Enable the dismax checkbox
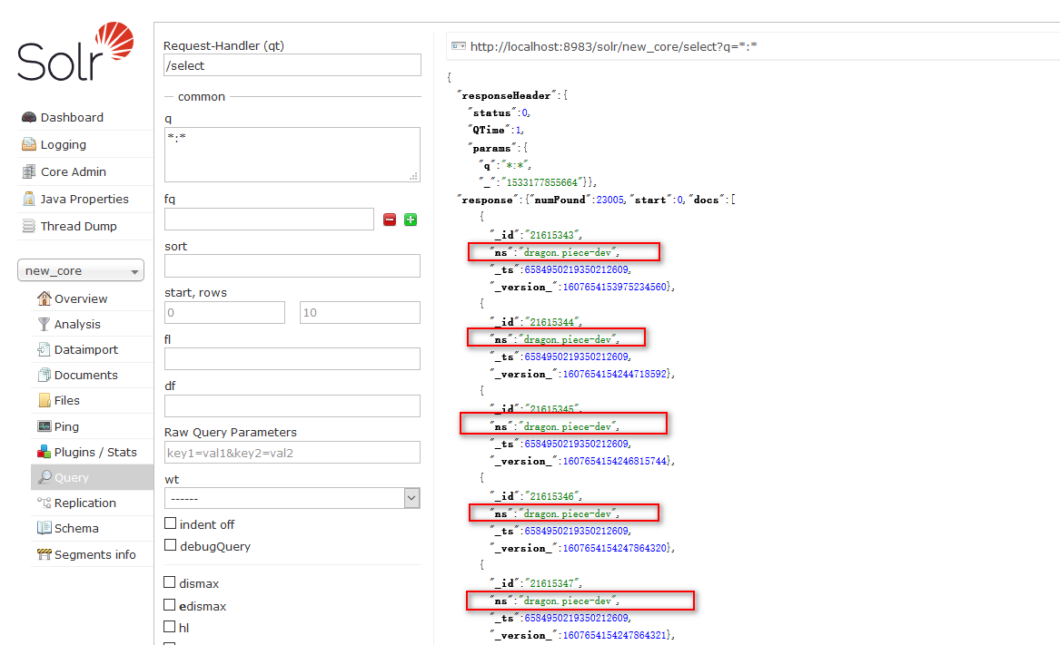Screen dimensions: 1060x645 (x=170, y=582)
